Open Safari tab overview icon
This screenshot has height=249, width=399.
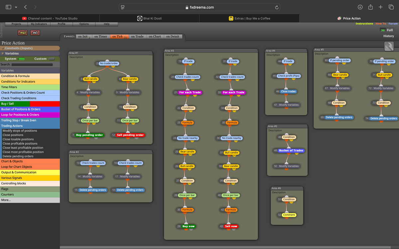[x=391, y=7]
